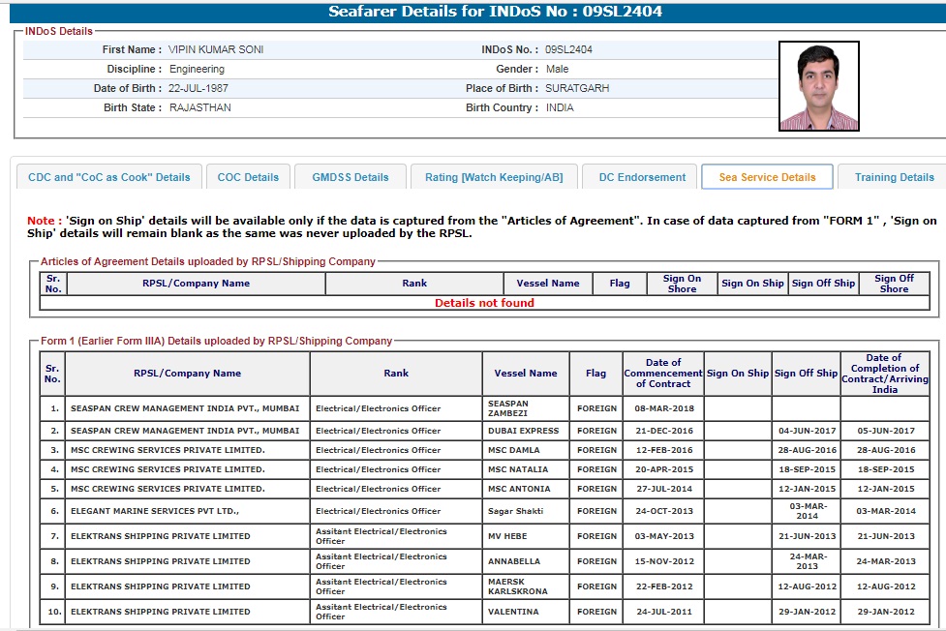The image size is (946, 631).
Task: Click Vessel Name header in Form 1 table
Action: point(525,373)
